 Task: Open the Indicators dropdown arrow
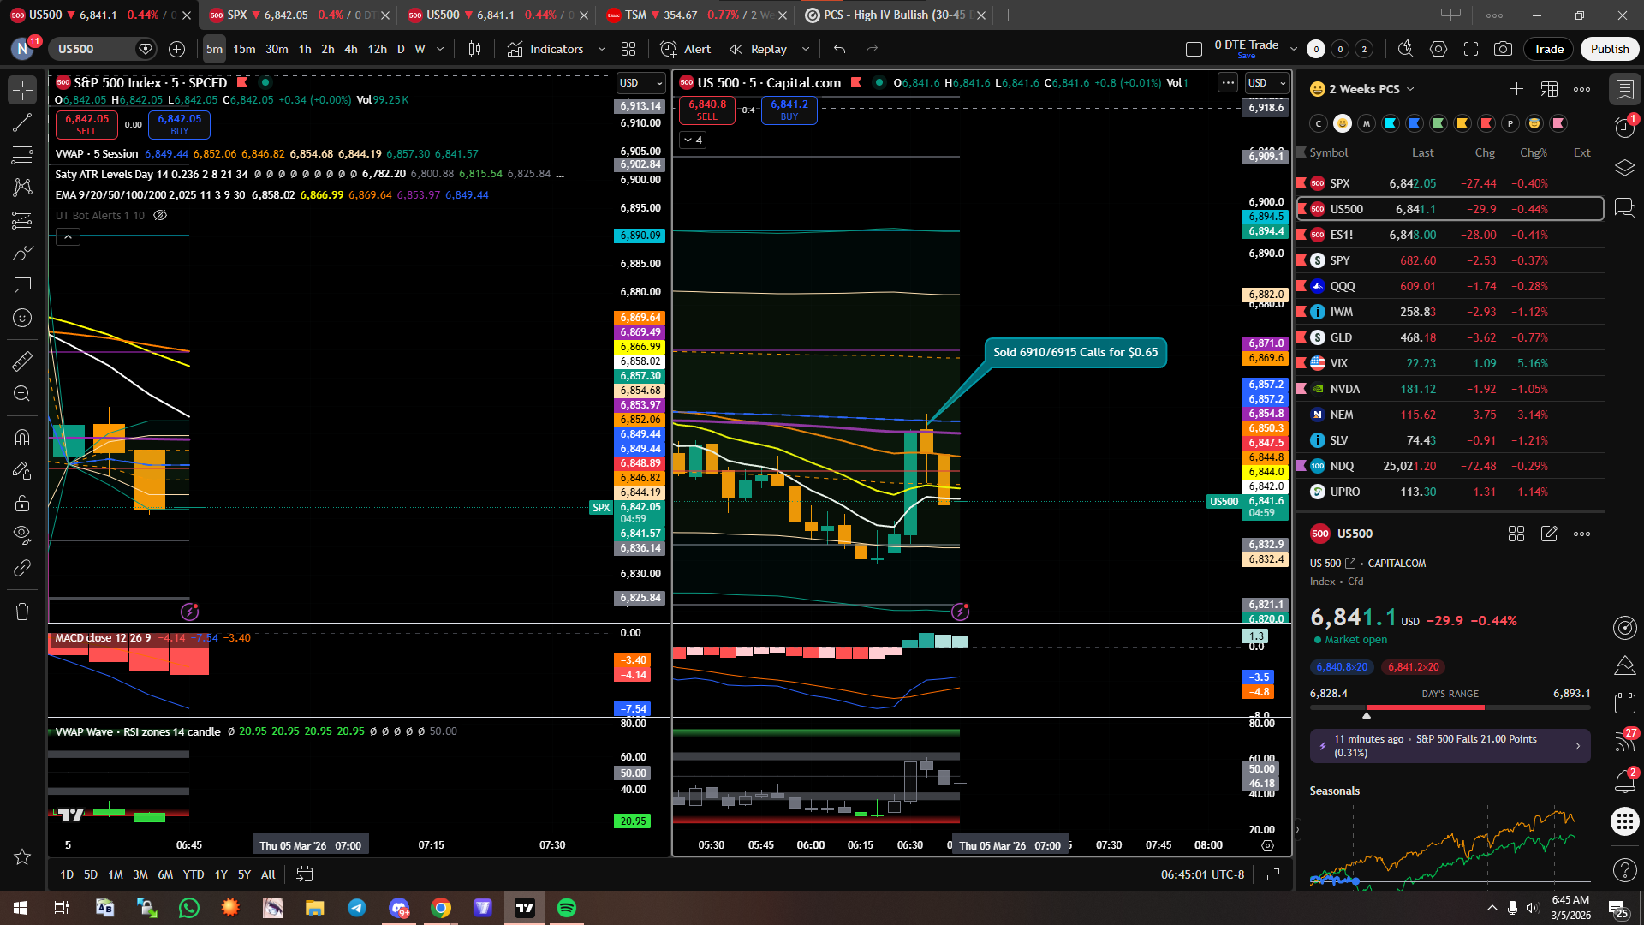tap(601, 49)
